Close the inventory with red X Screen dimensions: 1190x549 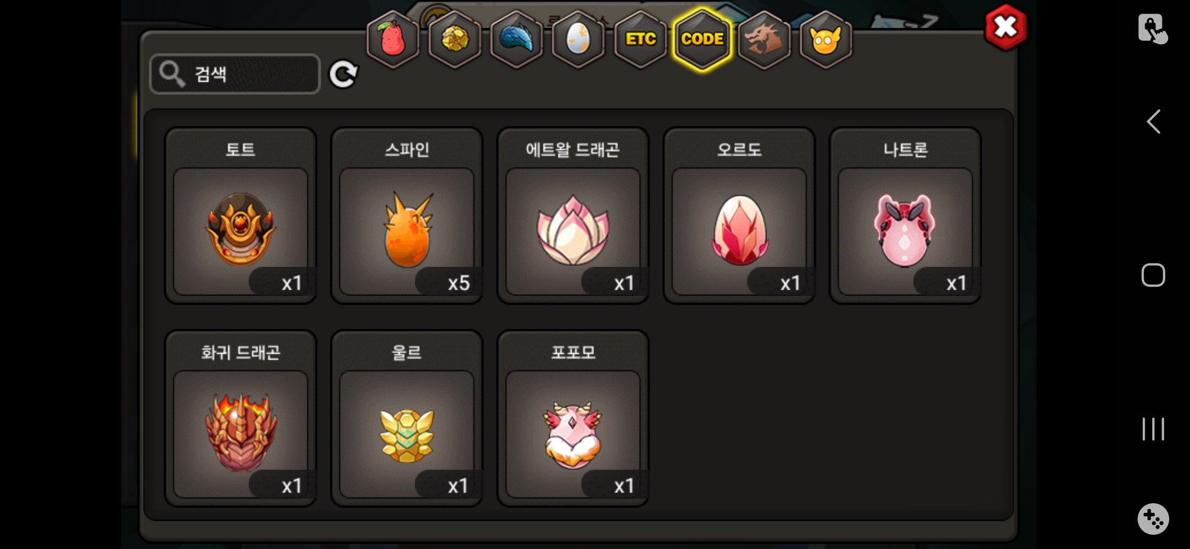coord(1005,27)
